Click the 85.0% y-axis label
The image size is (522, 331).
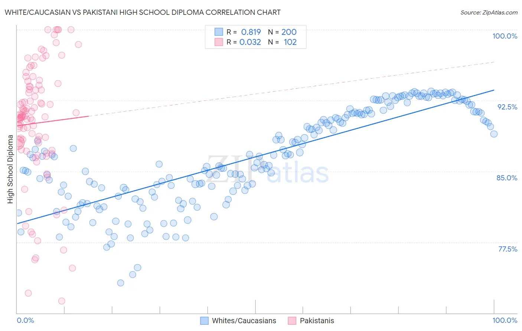tap(507, 178)
